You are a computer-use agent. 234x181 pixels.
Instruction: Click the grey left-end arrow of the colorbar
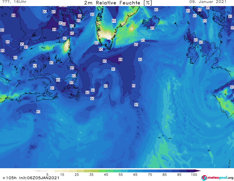pos(37,171)
